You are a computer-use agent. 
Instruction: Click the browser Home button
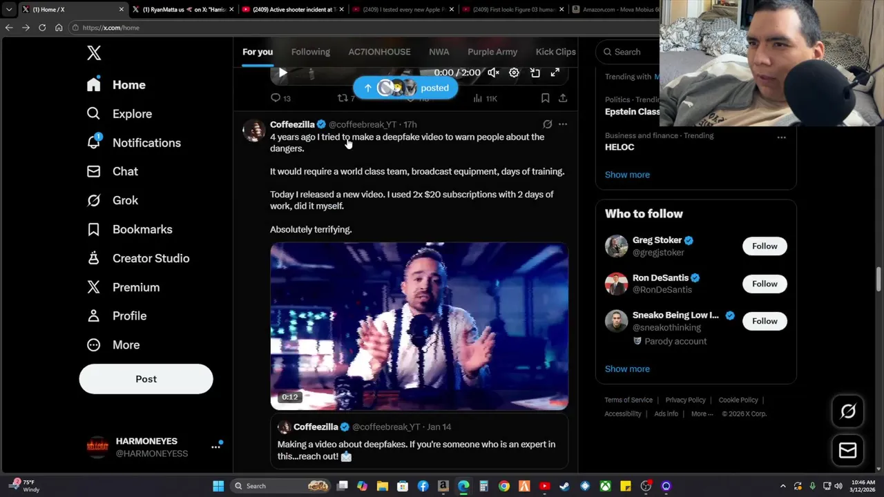(x=59, y=28)
